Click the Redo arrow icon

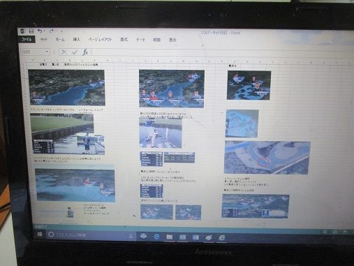coord(52,31)
